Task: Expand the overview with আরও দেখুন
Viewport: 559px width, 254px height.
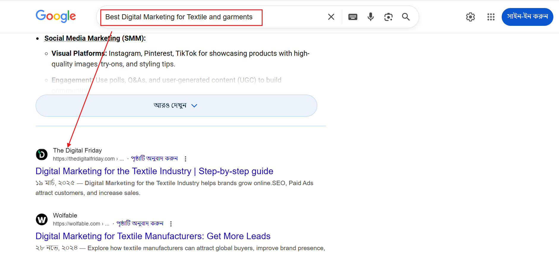Action: coord(176,106)
